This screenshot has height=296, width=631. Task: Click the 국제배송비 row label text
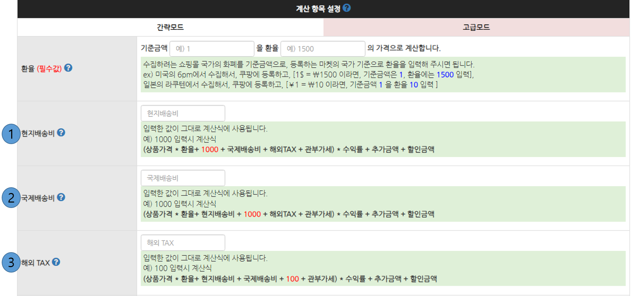(x=38, y=198)
